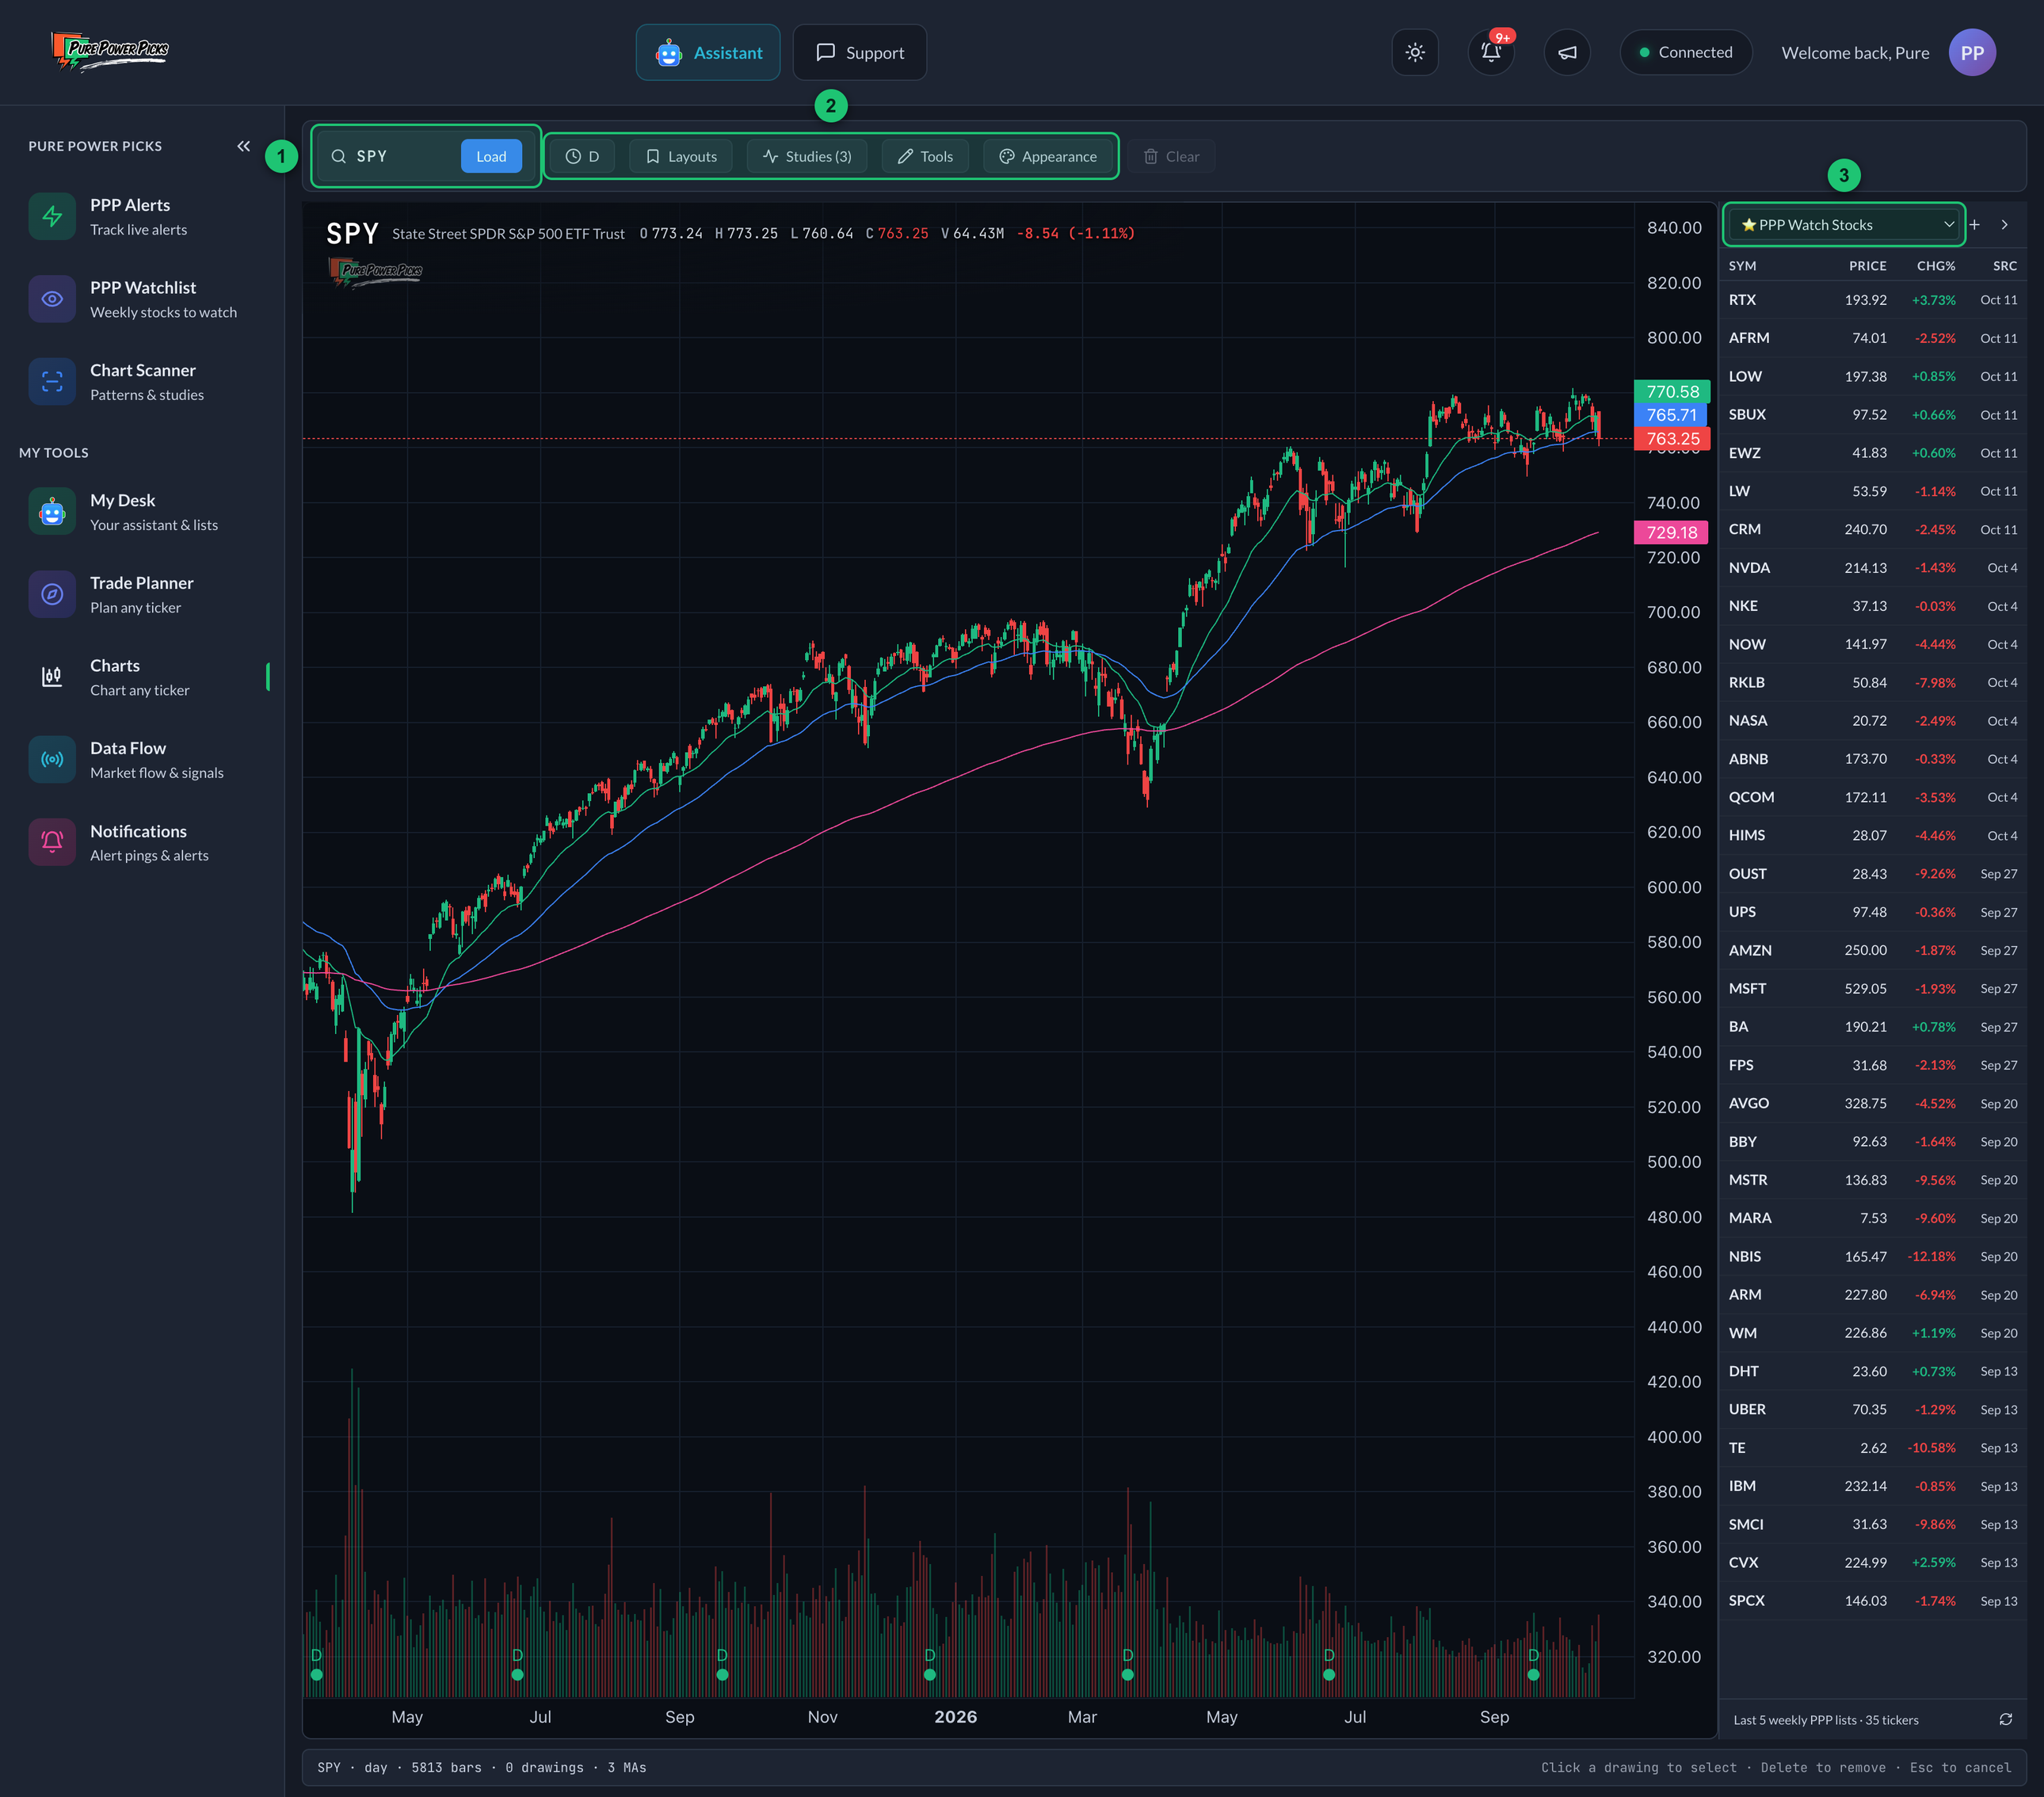The height and width of the screenshot is (1797, 2044).
Task: Select AMZN row in the watchlist
Action: (x=1873, y=951)
